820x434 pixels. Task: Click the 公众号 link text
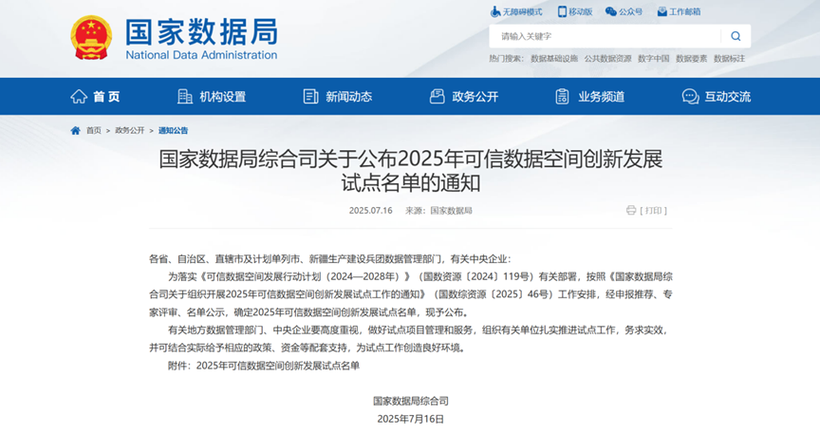tap(631, 11)
